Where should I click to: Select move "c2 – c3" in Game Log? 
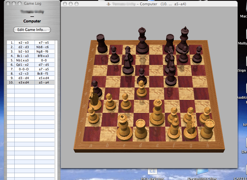click(x=24, y=74)
